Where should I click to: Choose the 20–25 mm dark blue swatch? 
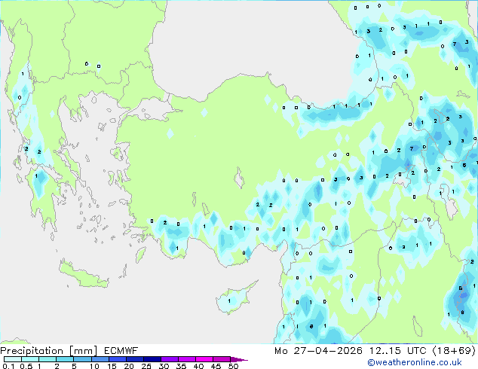(135, 359)
